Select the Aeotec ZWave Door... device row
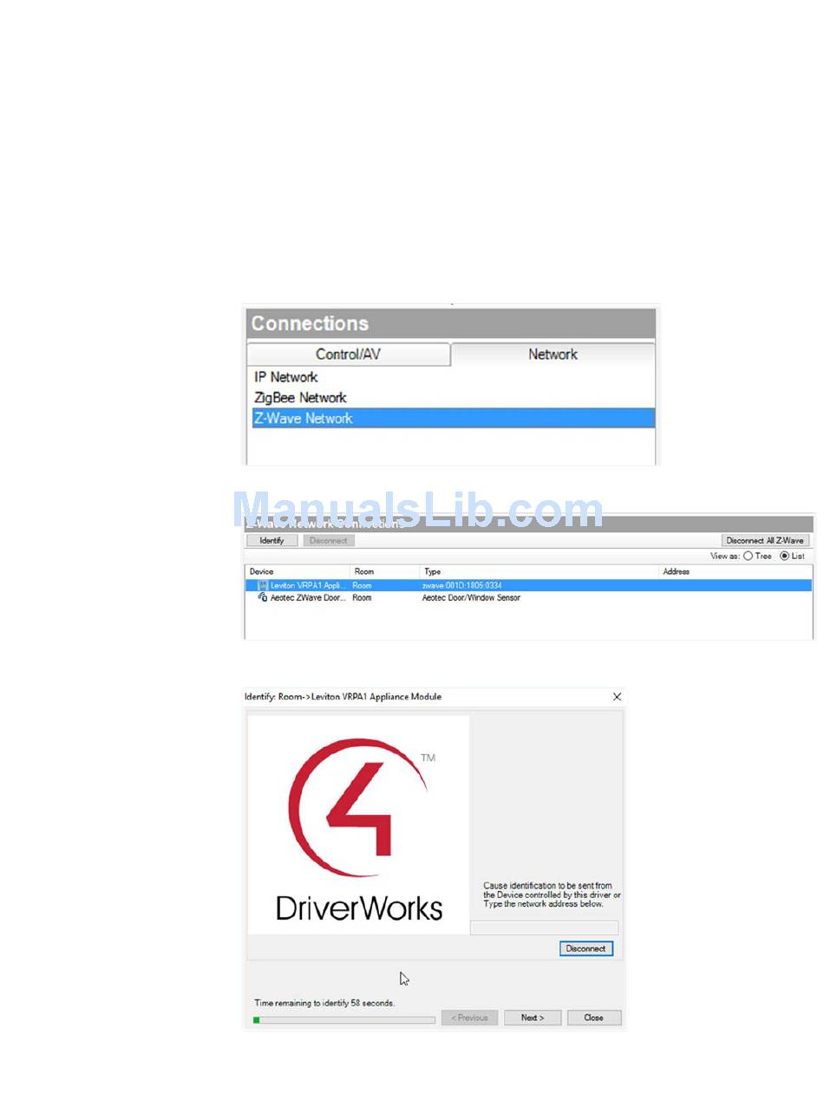Screen dimensions: 824x1113 pyautogui.click(x=529, y=597)
